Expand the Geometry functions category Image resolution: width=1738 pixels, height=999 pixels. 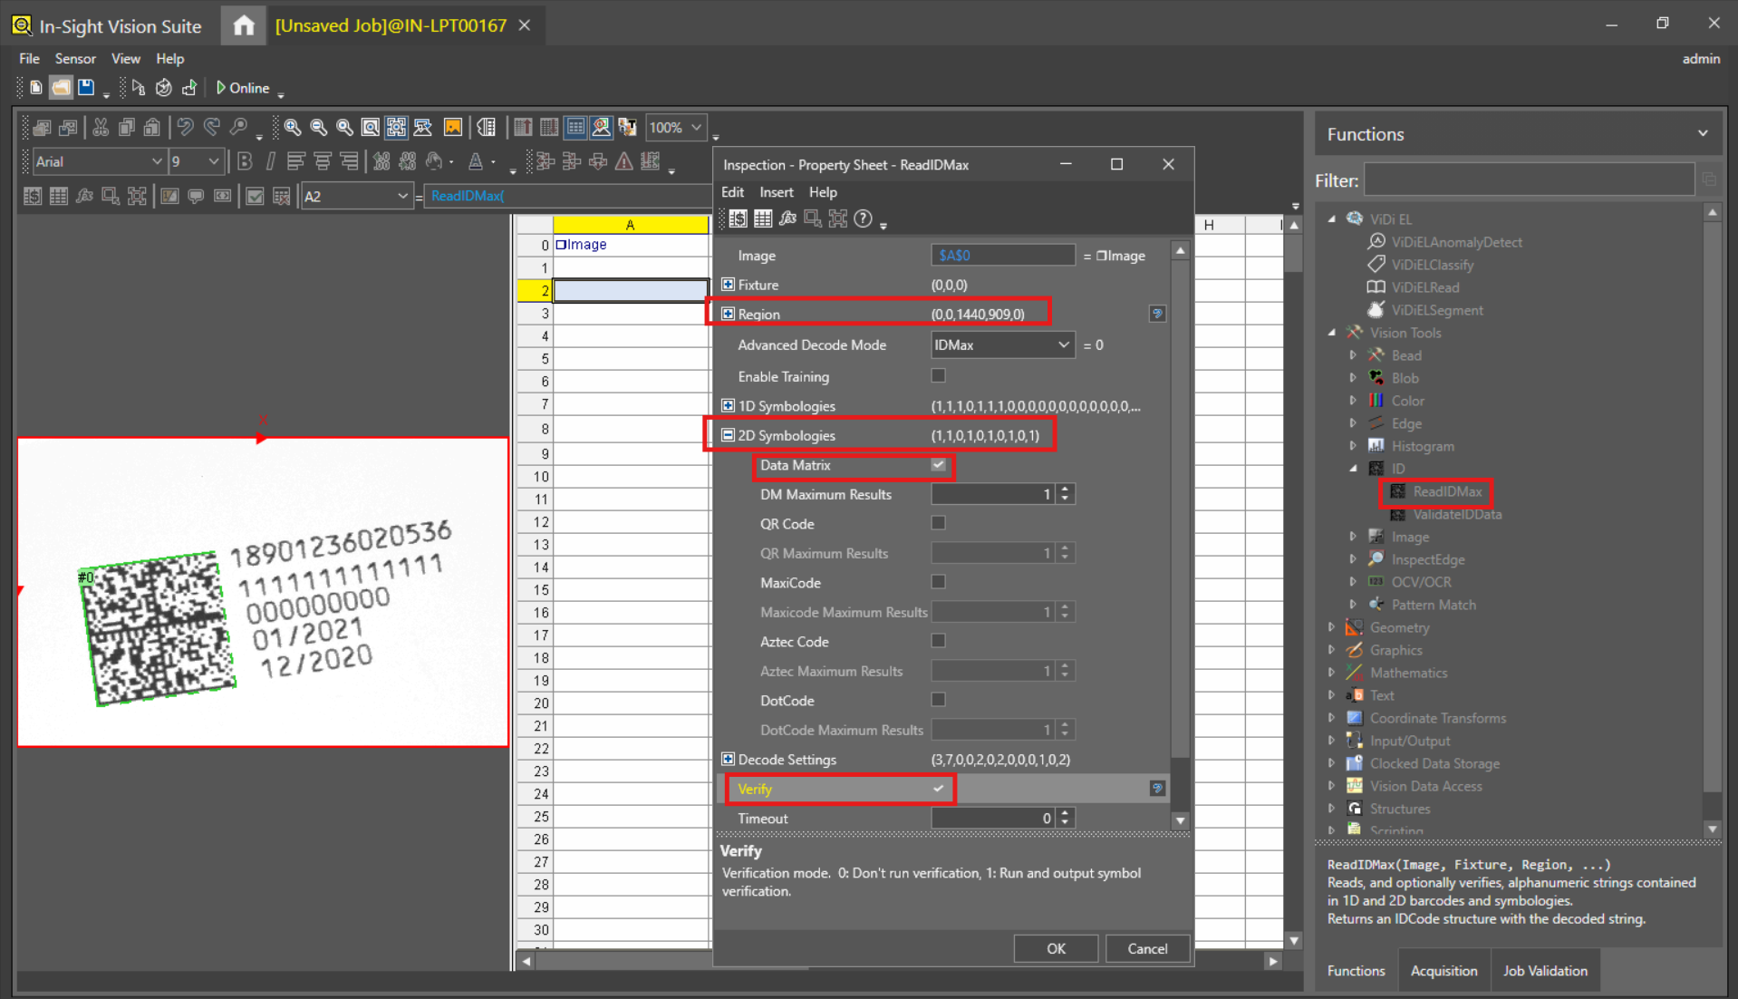pos(1331,627)
